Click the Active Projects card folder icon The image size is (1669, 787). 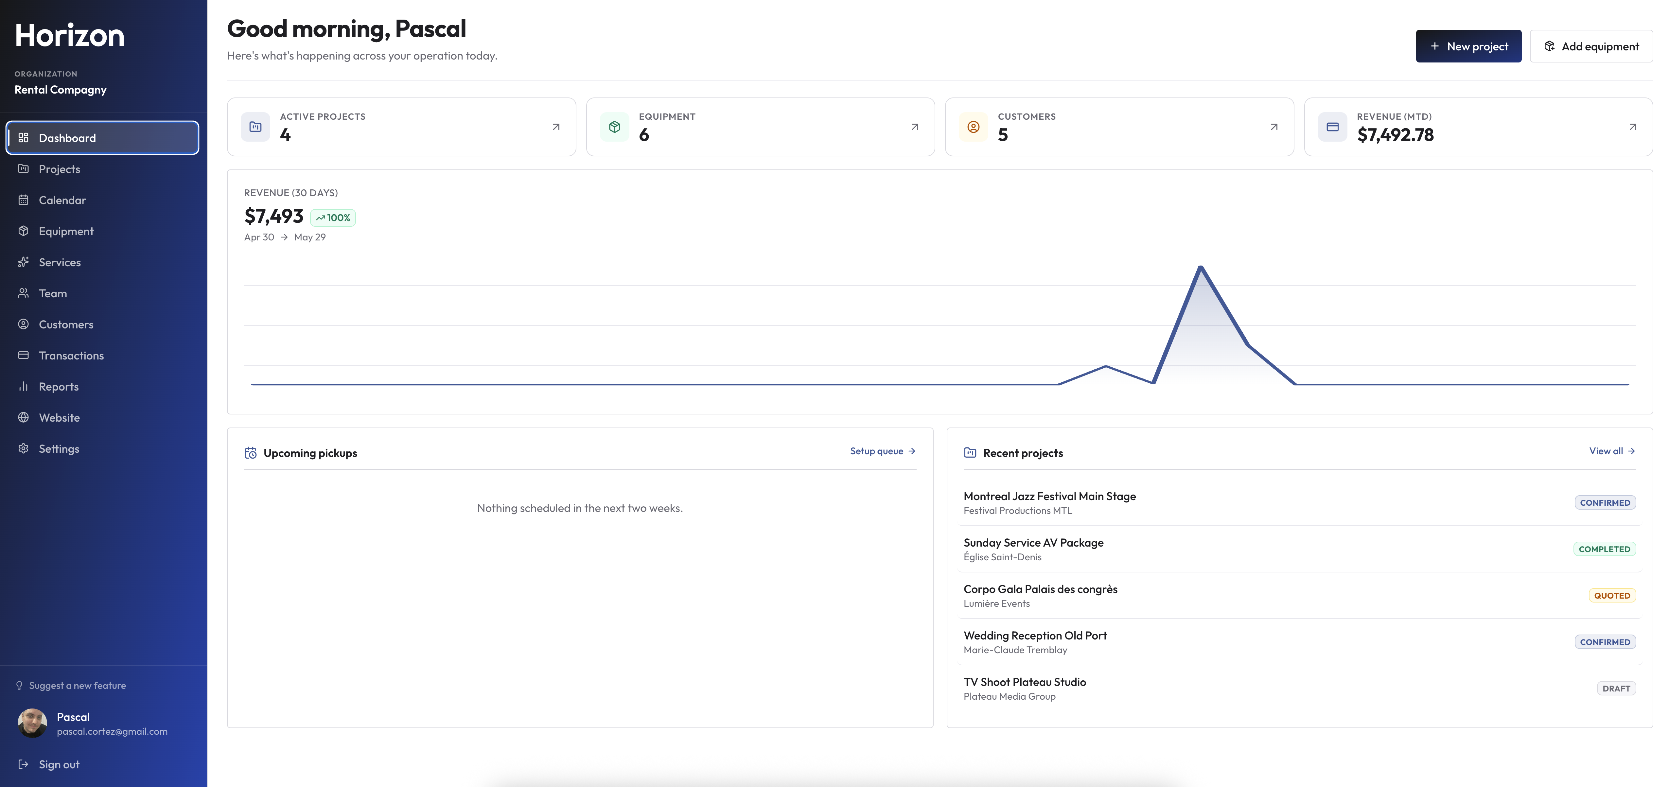point(255,127)
